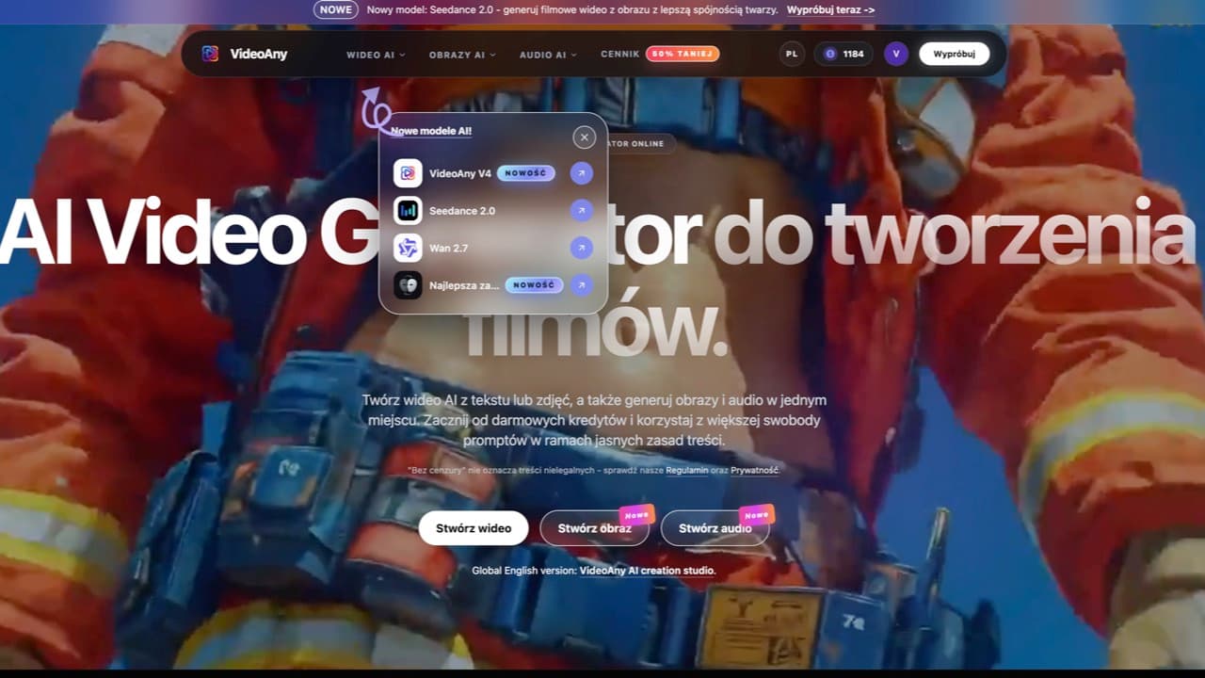This screenshot has height=678, width=1205.
Task: Click the VideoAny V4 model icon
Action: coord(408,173)
